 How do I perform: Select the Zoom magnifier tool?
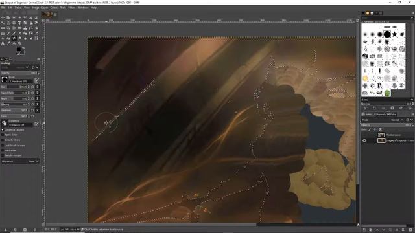coord(19,43)
